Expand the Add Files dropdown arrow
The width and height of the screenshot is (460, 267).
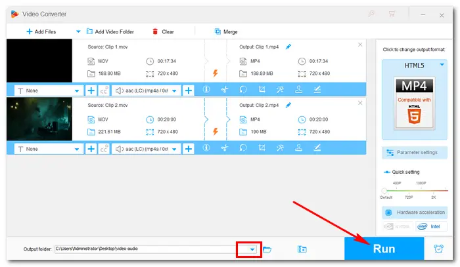78,31
